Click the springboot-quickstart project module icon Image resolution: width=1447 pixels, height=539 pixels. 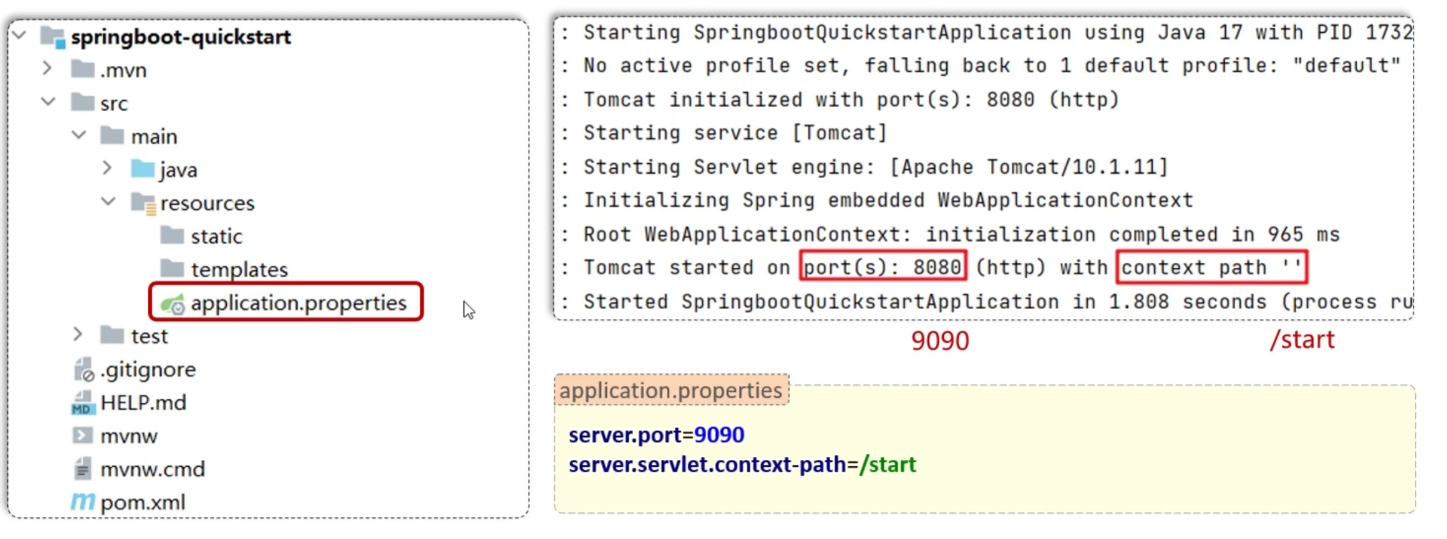coord(53,37)
